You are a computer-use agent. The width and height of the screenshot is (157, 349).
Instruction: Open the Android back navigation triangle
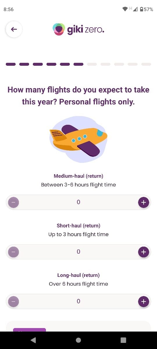point(33,340)
